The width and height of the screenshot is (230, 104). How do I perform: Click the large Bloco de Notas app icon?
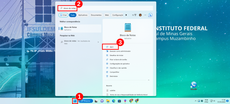[x=128, y=27]
